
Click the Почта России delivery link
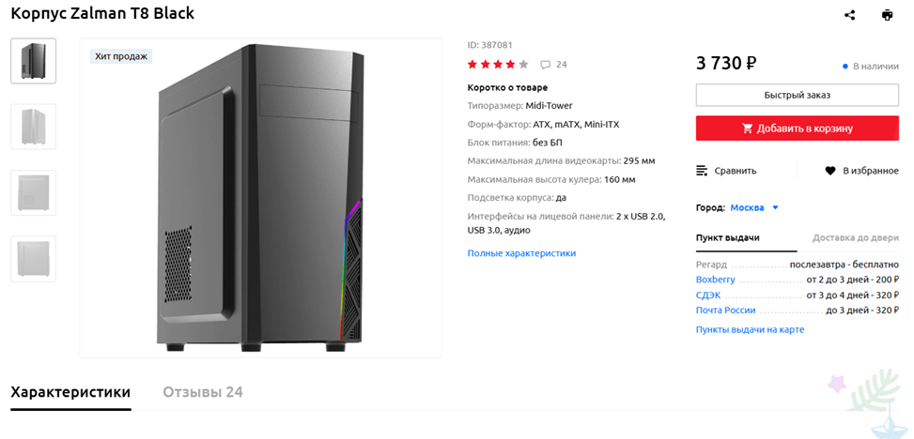(x=725, y=310)
